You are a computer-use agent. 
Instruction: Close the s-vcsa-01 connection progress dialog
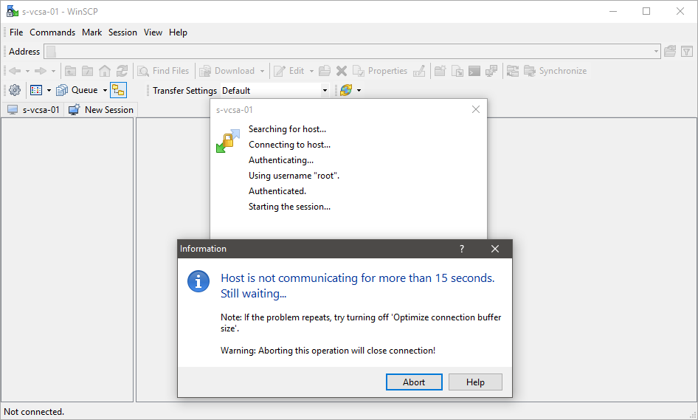[476, 109]
